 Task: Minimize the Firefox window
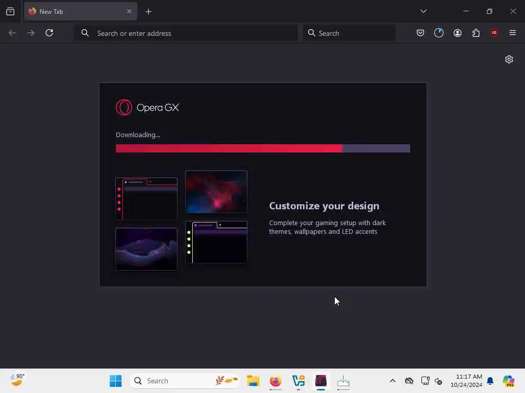tap(466, 11)
